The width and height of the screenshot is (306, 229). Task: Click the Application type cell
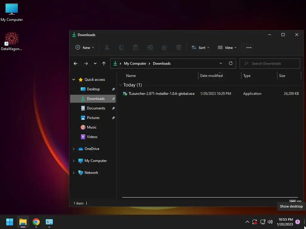pyautogui.click(x=252, y=94)
